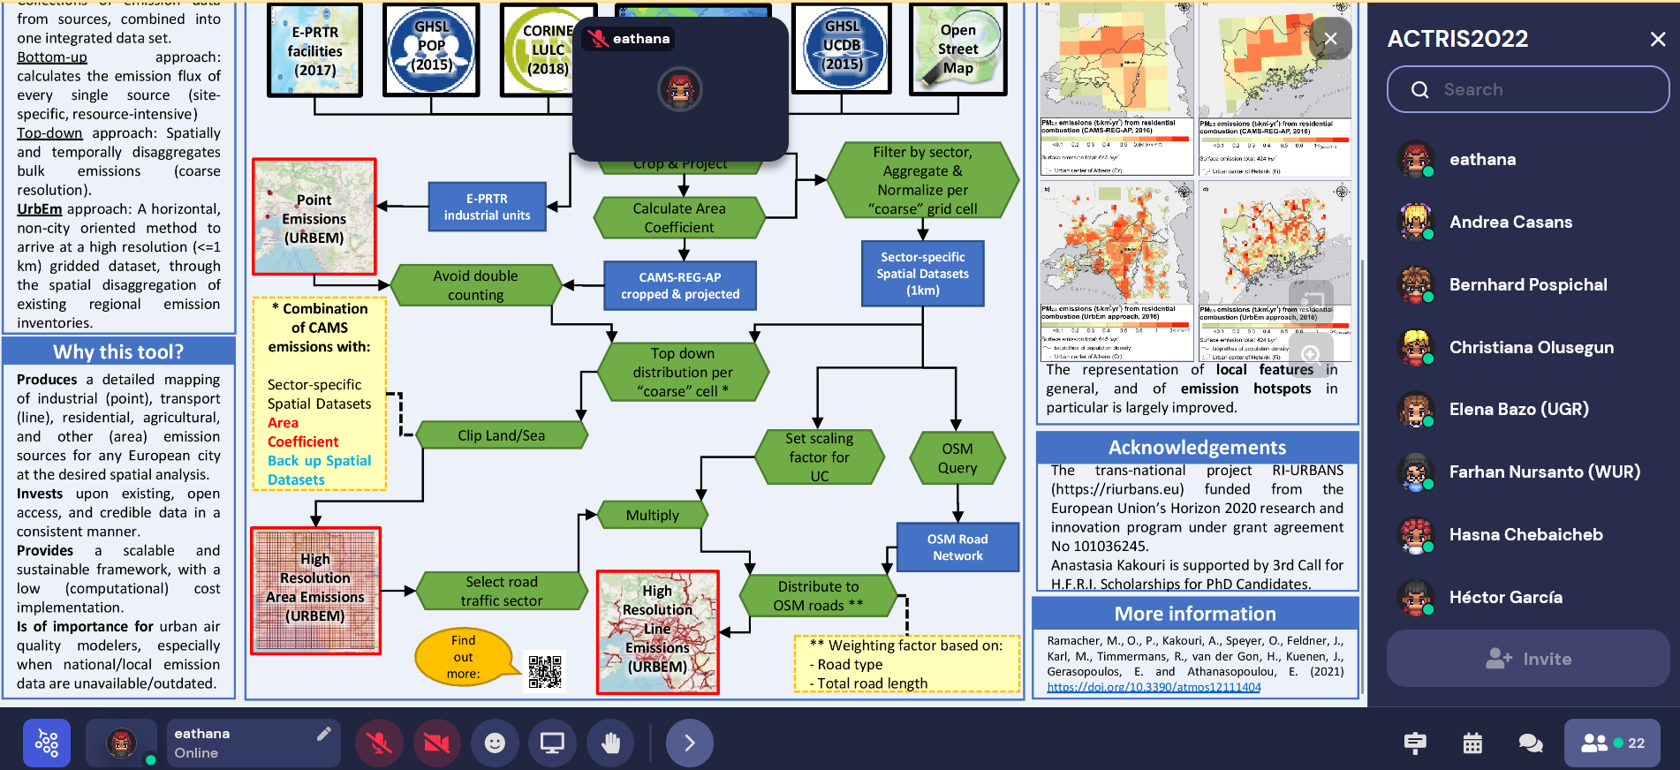The image size is (1680, 770).
Task: Open the info board icon in the bottom bar
Action: [x=1415, y=744]
